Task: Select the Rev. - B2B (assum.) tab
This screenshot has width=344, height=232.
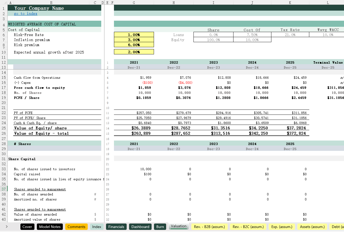Action: [209, 227]
